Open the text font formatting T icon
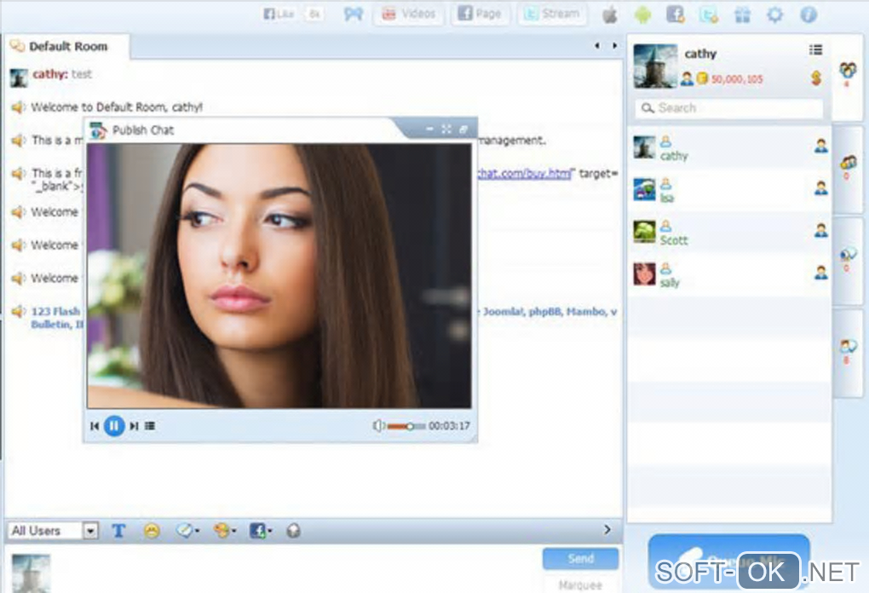Image resolution: width=869 pixels, height=593 pixels. 118,531
